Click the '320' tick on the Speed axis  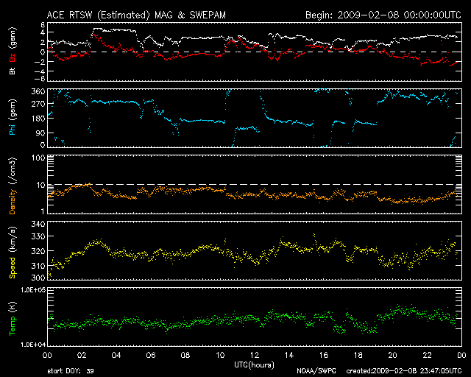(38, 251)
